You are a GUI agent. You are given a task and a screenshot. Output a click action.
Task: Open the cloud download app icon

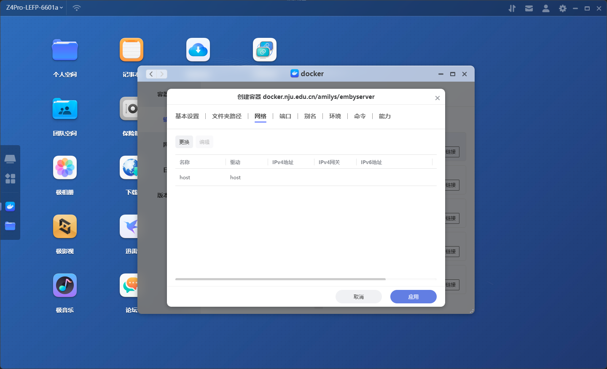[198, 50]
